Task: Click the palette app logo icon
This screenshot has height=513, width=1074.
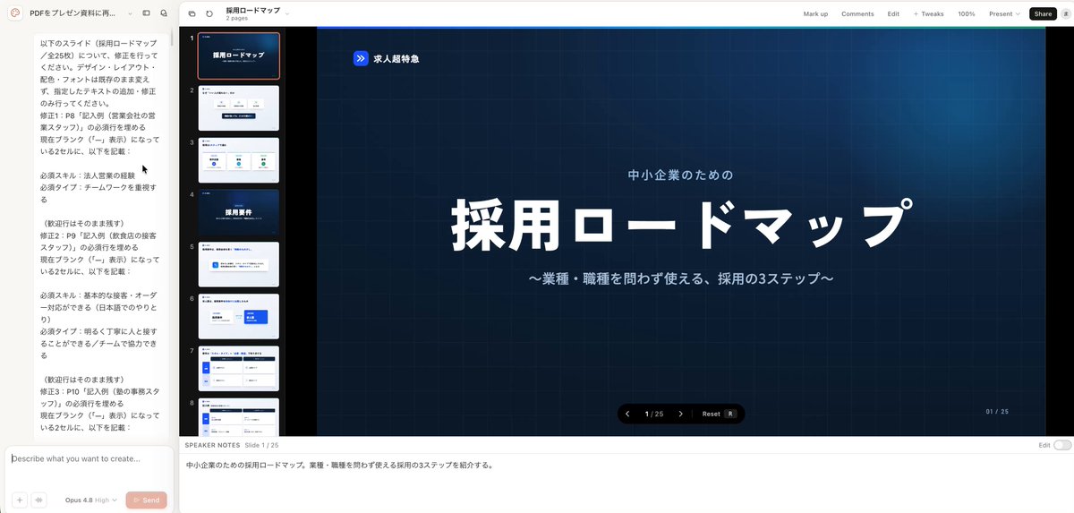Action: pos(15,13)
